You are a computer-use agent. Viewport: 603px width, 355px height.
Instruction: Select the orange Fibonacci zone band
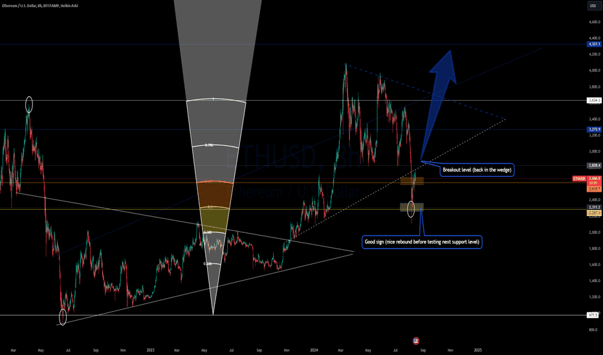(215, 195)
